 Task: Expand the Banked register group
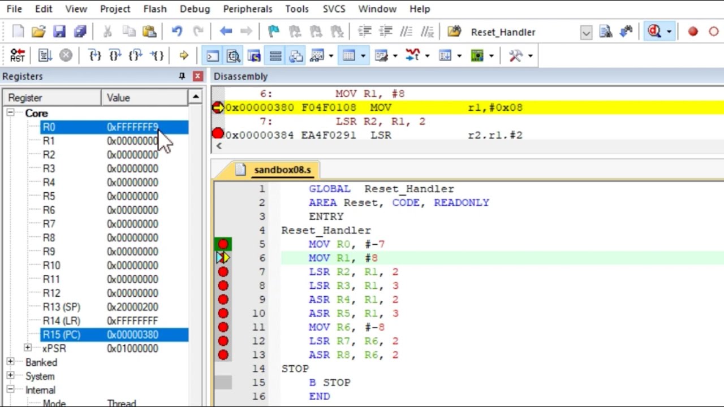click(10, 362)
